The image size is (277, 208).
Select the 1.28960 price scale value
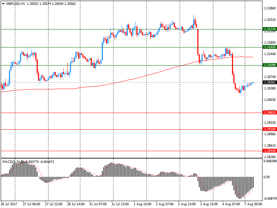coord(270,134)
